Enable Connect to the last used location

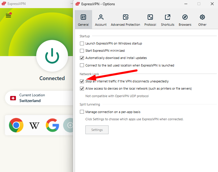click(x=82, y=65)
